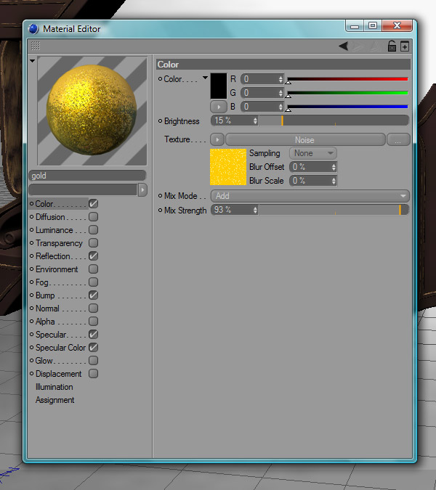Viewport: 436px width, 490px height.
Task: Open the Assignment page
Action: pos(54,400)
